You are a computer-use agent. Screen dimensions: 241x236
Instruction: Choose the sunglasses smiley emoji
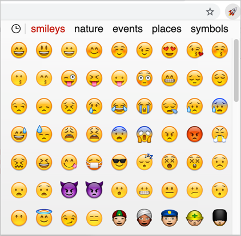119,162
